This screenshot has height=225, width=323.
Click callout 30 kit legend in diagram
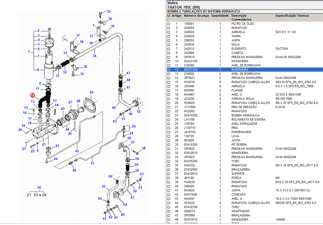point(39,187)
